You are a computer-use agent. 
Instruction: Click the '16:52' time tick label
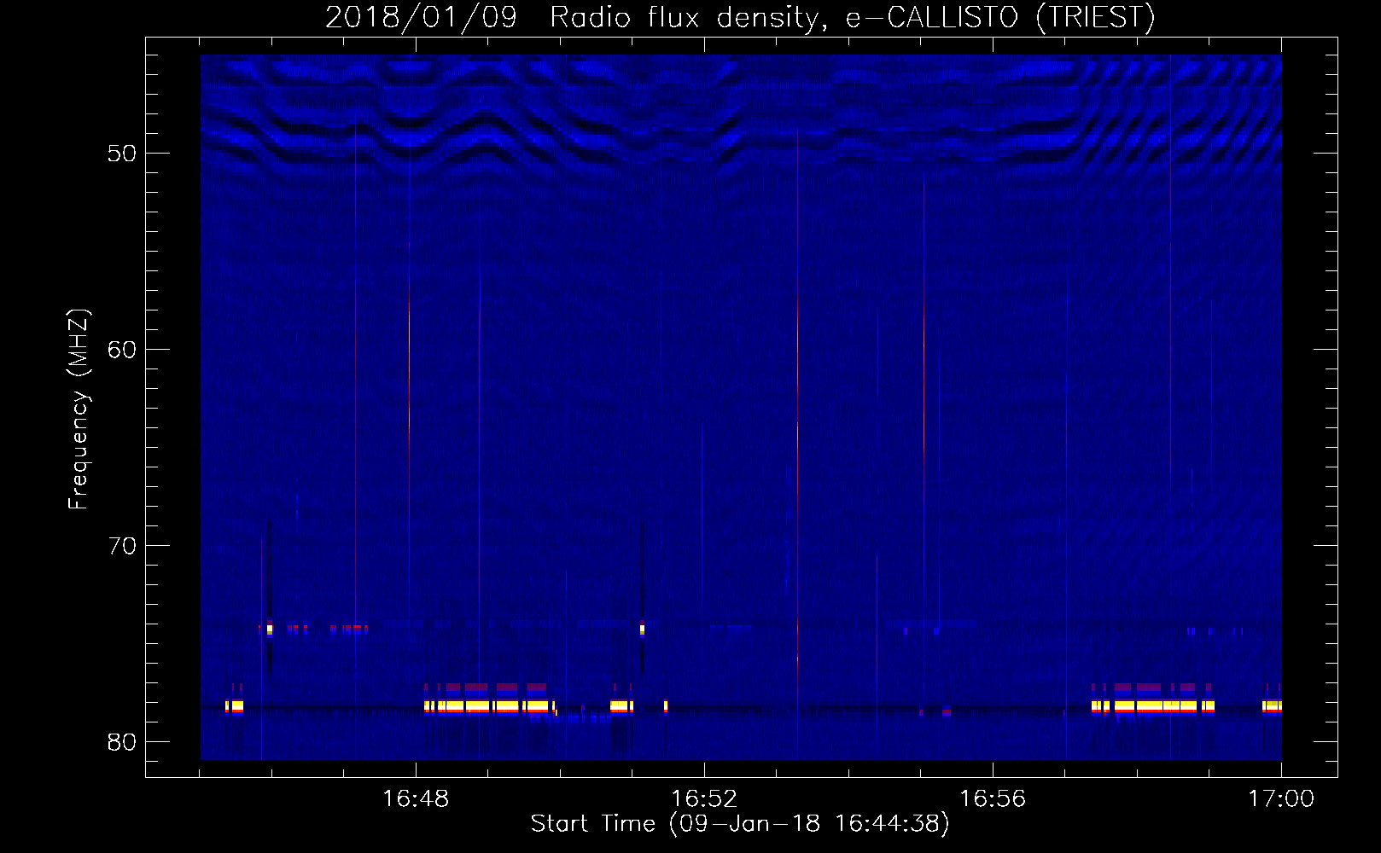coord(704,799)
